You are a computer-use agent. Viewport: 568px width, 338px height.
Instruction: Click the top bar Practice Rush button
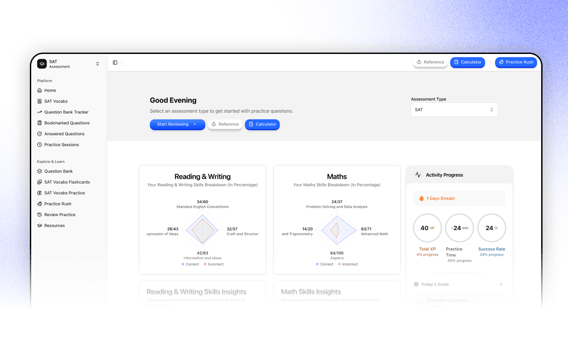point(516,62)
